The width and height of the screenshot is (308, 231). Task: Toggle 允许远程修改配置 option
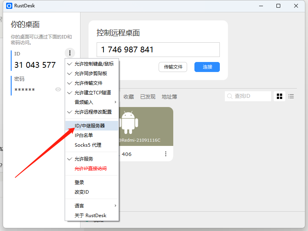pos(92,112)
